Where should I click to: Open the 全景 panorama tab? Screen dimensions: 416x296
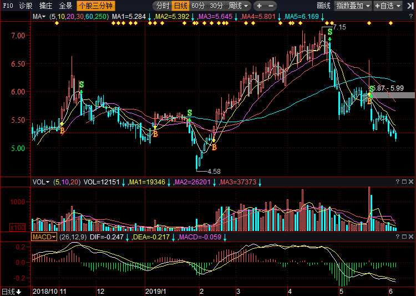[65, 6]
